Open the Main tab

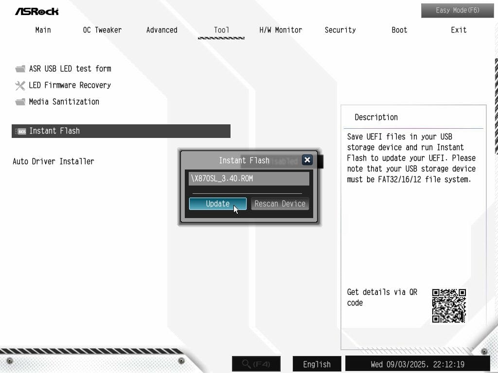tap(43, 30)
